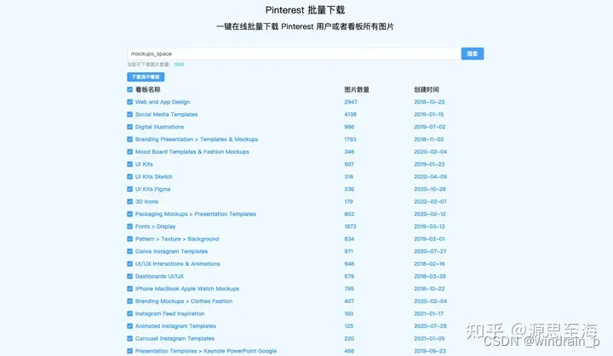The height and width of the screenshot is (356, 613).
Task: Uncheck the 3D Icons checkbox
Action: point(129,201)
